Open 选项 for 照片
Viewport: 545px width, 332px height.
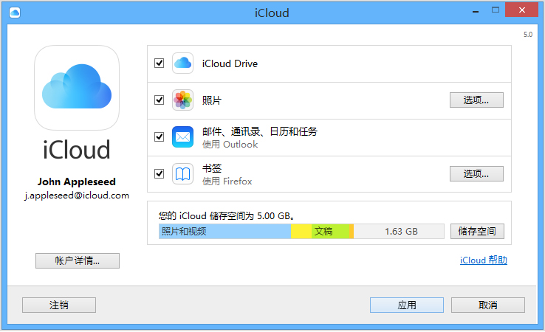(476, 100)
